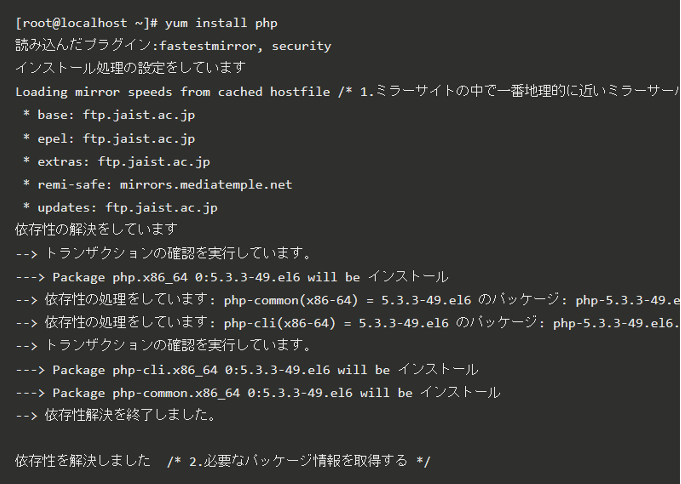681x484 pixels.
Task: Click the updates mirror ftp.jaist.ac.jp hostname
Action: (x=161, y=208)
